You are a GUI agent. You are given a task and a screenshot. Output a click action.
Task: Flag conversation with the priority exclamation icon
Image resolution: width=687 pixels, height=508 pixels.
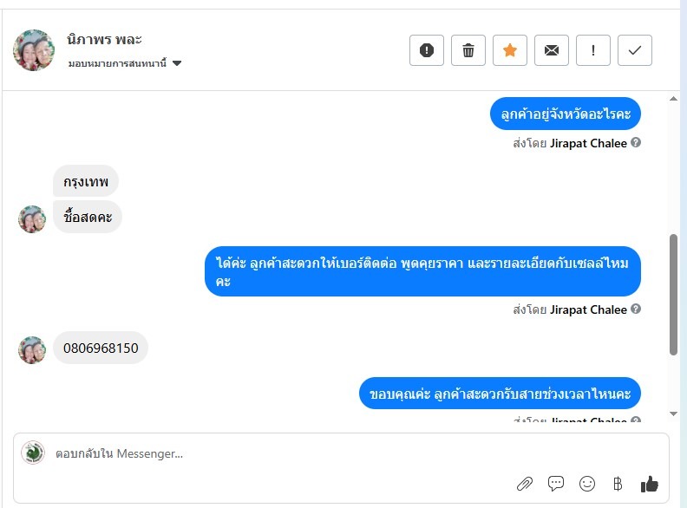pyautogui.click(x=593, y=50)
